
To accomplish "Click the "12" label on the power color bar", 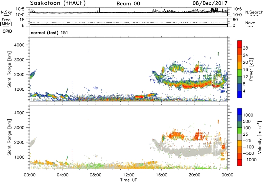I will click(245, 77).
